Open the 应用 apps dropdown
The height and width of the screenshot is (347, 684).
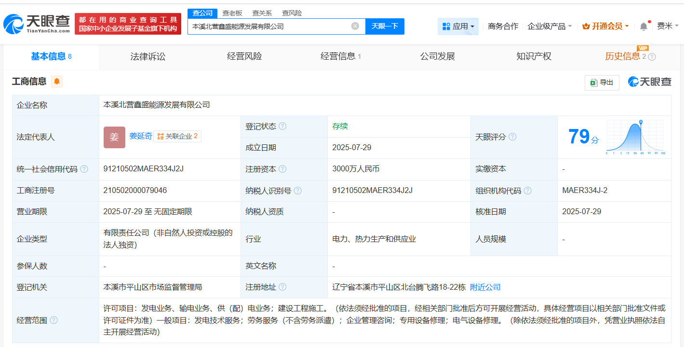pyautogui.click(x=458, y=26)
